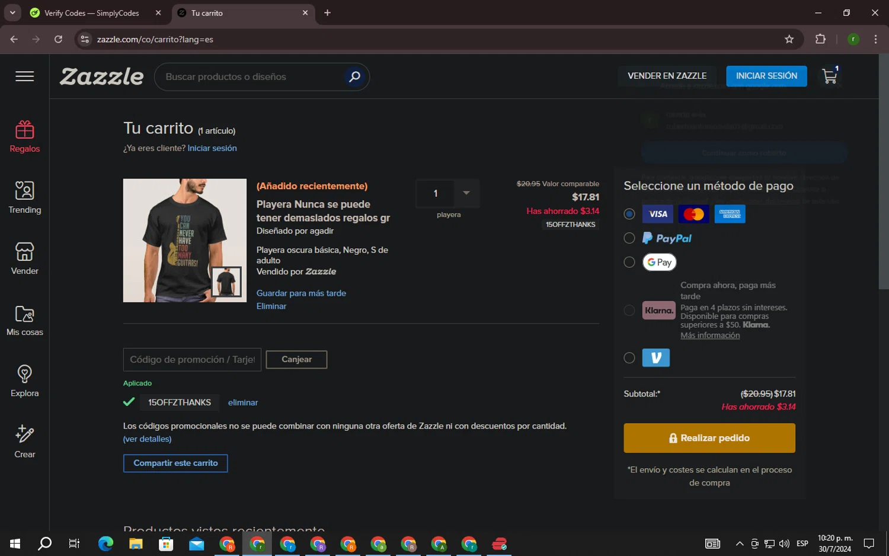Click the Eliminar link for the playera

click(x=271, y=306)
